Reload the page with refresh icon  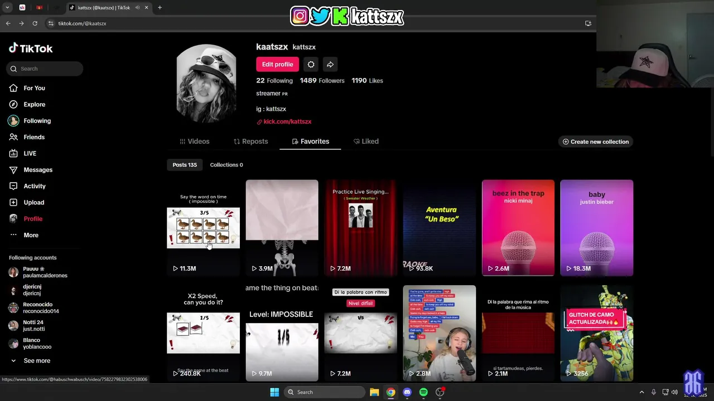tap(35, 23)
